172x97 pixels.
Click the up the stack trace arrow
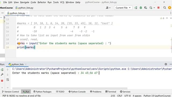coord(8,70)
